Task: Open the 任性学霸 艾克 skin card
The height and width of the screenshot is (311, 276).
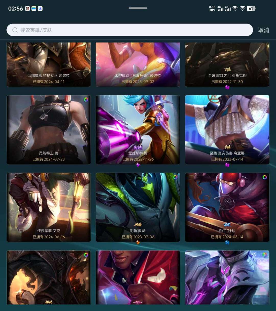Action: coord(49,207)
